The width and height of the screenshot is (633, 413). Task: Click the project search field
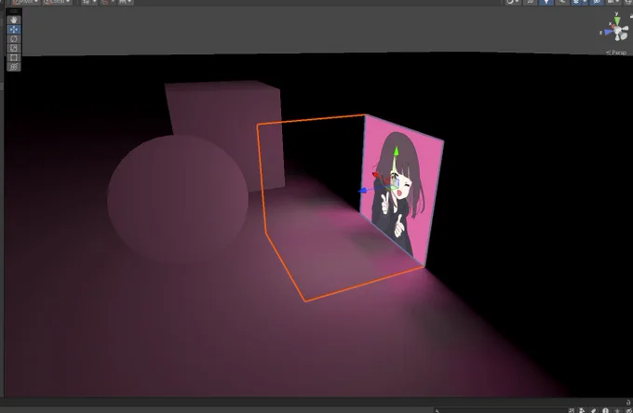click(499, 410)
